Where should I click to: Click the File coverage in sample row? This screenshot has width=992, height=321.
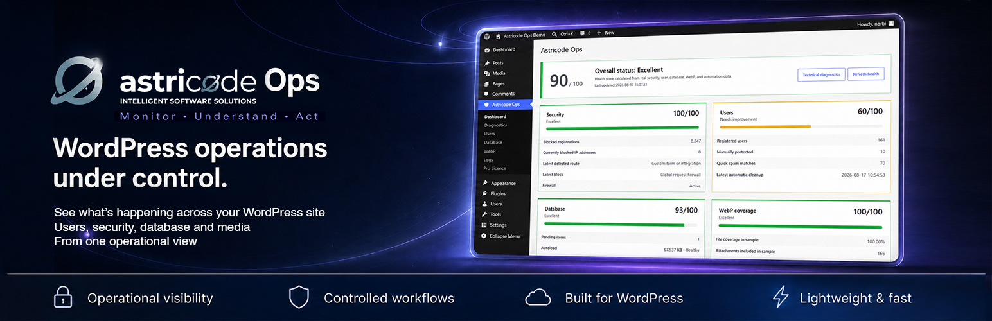click(x=800, y=241)
